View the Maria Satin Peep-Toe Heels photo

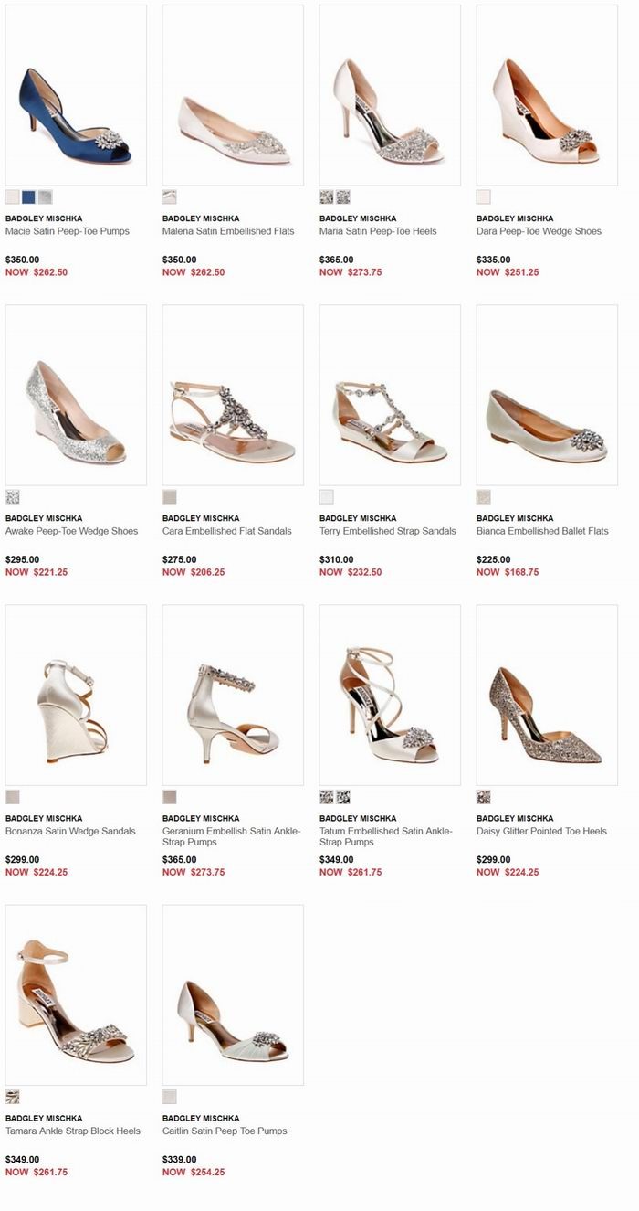pos(390,95)
